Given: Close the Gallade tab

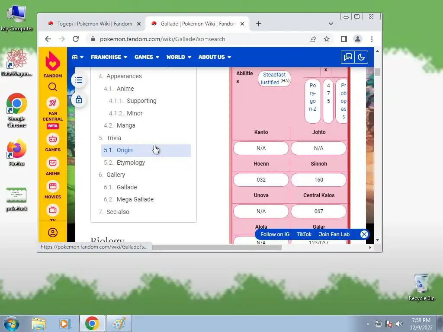Looking at the screenshot, I should 242,24.
